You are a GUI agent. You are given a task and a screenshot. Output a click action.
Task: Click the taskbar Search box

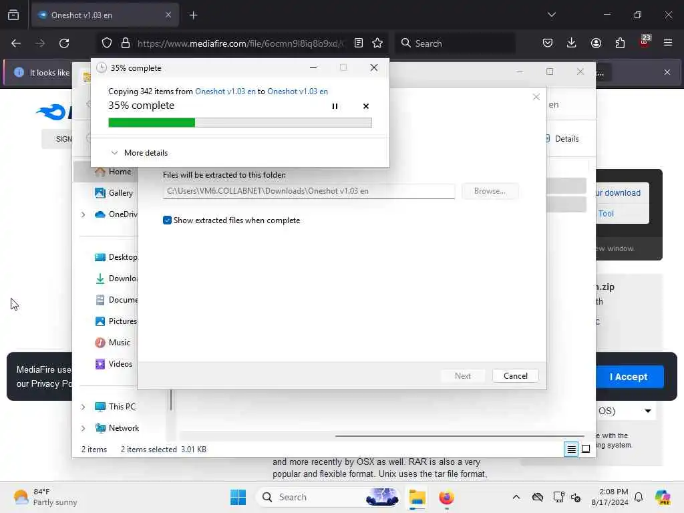click(x=329, y=497)
